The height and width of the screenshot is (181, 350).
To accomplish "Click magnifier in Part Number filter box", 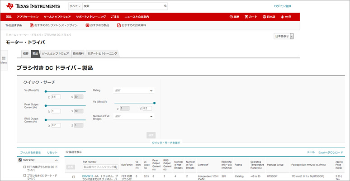I will (116, 167).
